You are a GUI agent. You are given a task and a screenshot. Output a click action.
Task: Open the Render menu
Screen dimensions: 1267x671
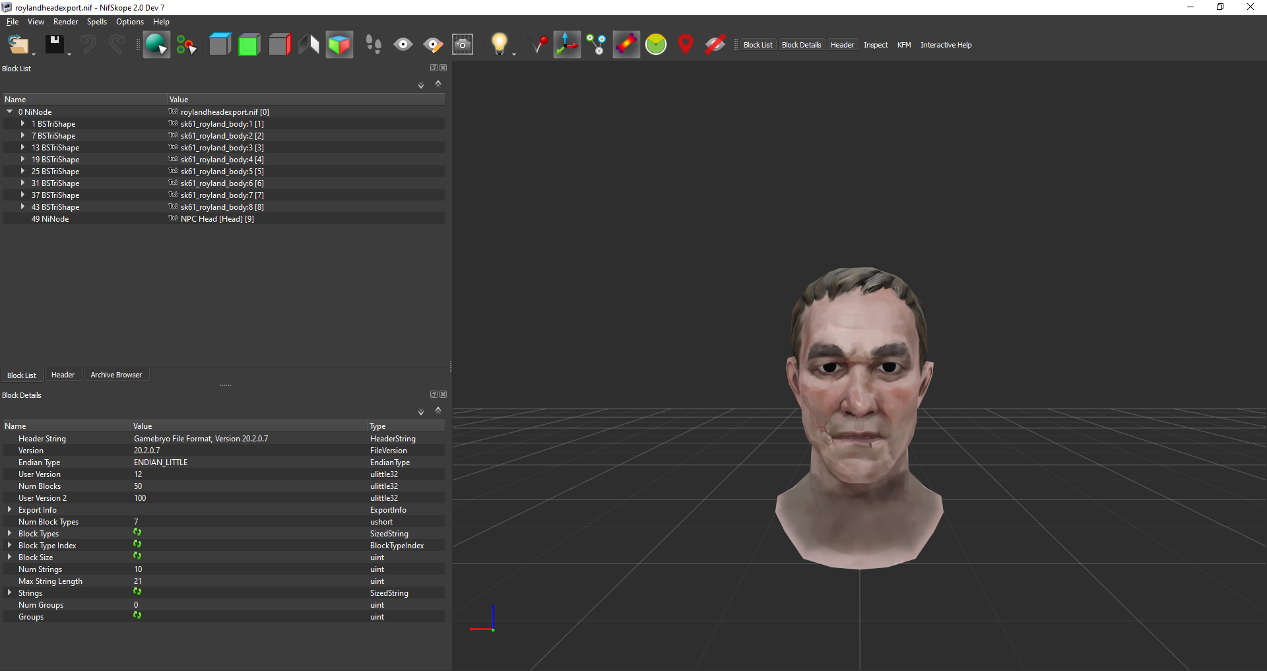coord(65,22)
